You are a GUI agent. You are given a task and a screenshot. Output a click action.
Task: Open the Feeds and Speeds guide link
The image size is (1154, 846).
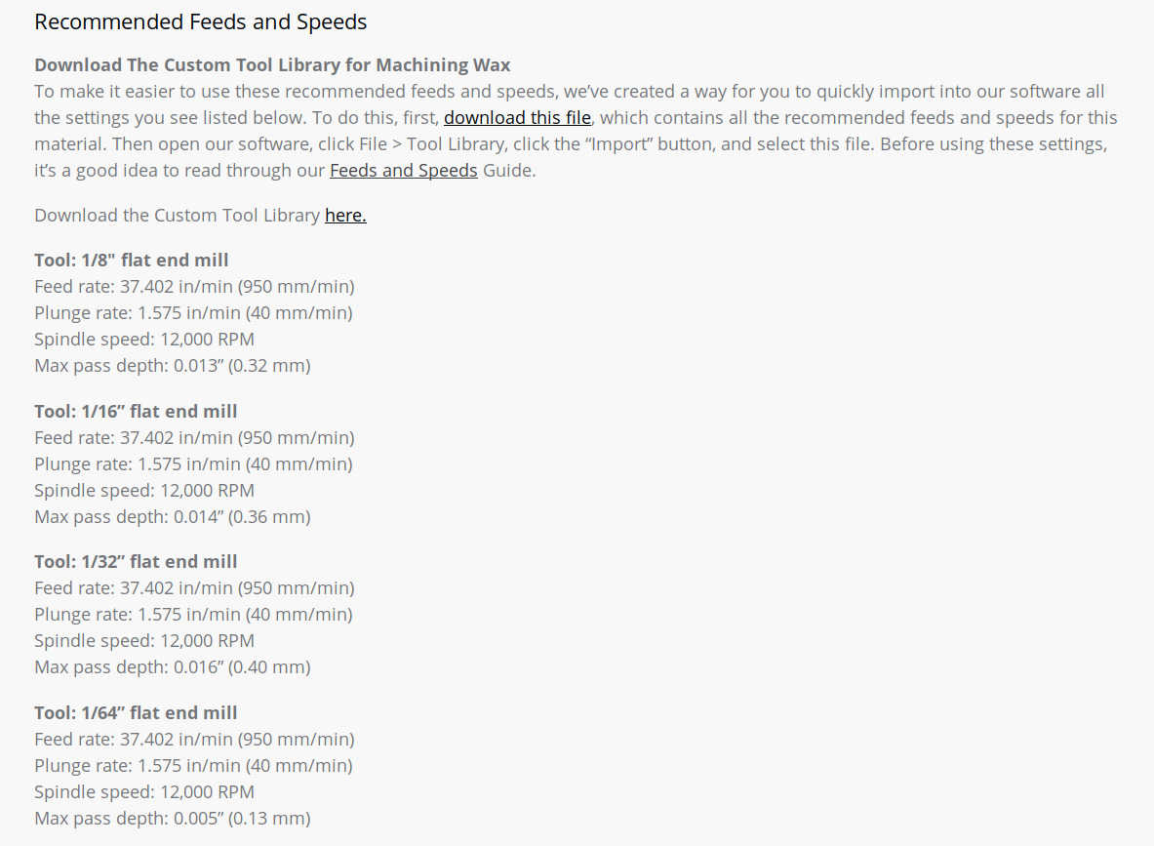[403, 171]
